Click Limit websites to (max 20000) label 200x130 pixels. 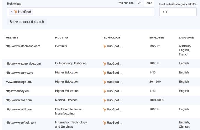click(178, 4)
